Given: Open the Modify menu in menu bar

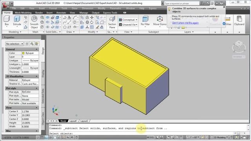Looking at the screenshot, I should [x=102, y=8].
